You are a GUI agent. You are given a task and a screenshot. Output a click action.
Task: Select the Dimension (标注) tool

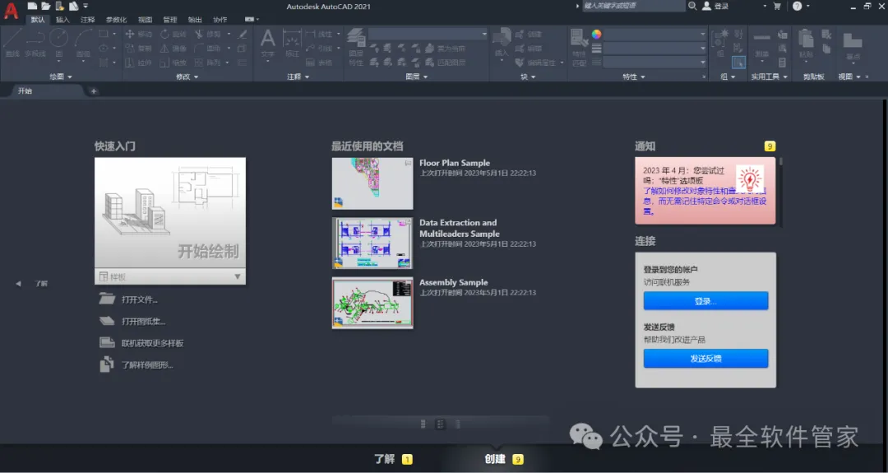pyautogui.click(x=292, y=43)
